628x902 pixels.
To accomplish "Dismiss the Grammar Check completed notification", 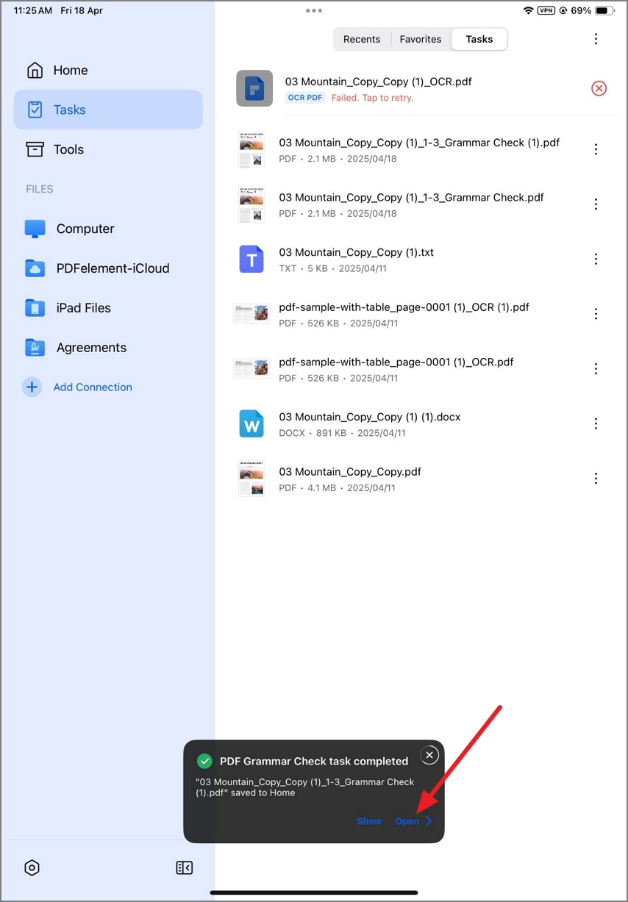I will 429,755.
